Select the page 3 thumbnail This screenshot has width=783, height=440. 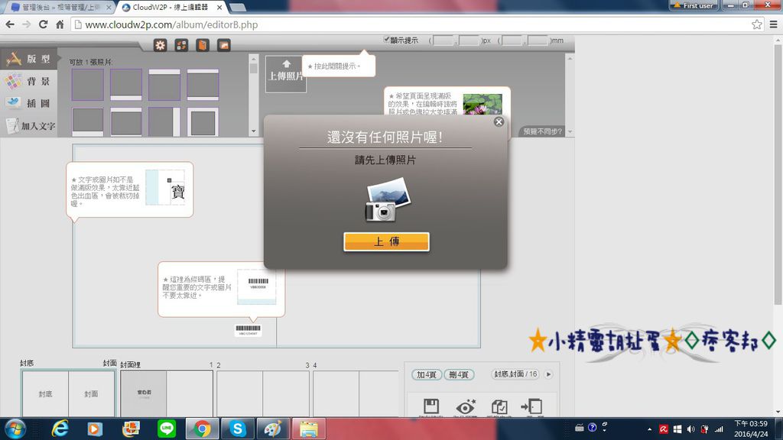click(x=286, y=393)
